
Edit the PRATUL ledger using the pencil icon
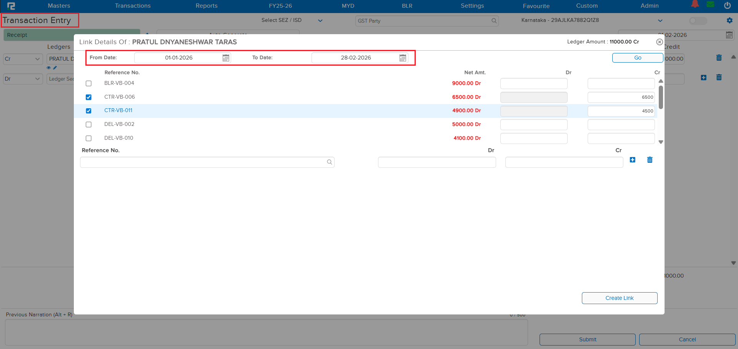click(x=55, y=68)
